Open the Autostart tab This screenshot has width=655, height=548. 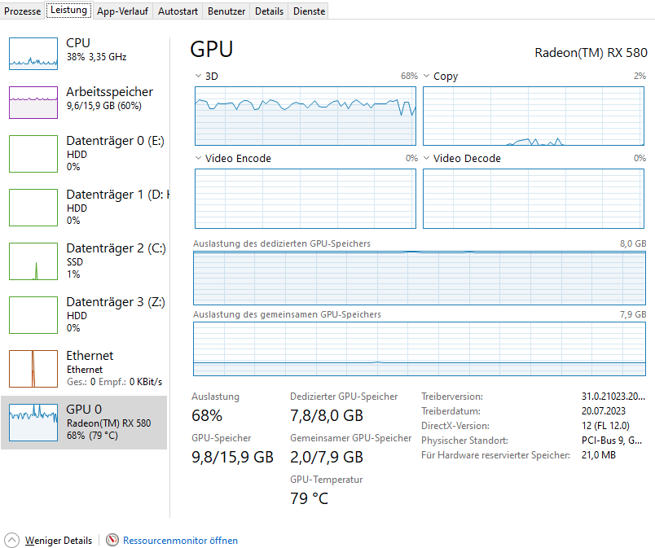click(x=177, y=11)
